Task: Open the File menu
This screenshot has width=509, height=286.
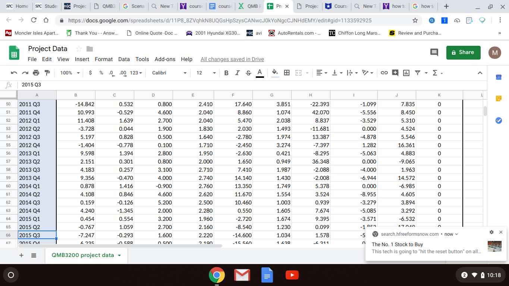Action: (32, 59)
